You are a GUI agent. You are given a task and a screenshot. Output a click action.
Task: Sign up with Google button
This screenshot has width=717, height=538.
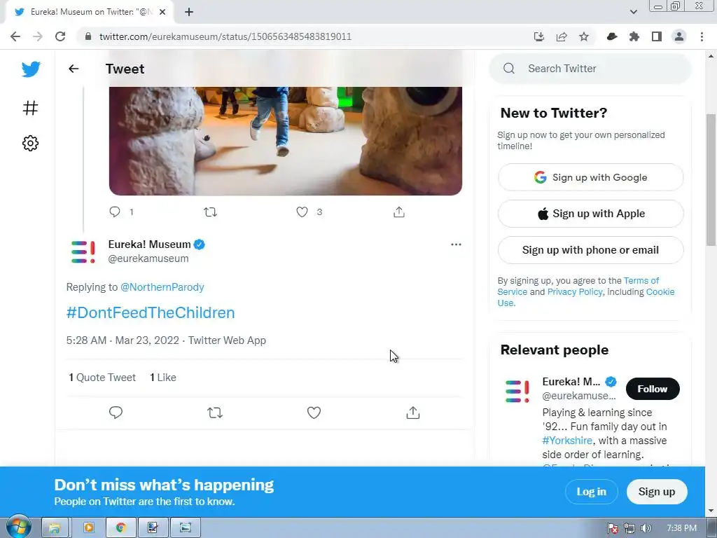coord(590,177)
